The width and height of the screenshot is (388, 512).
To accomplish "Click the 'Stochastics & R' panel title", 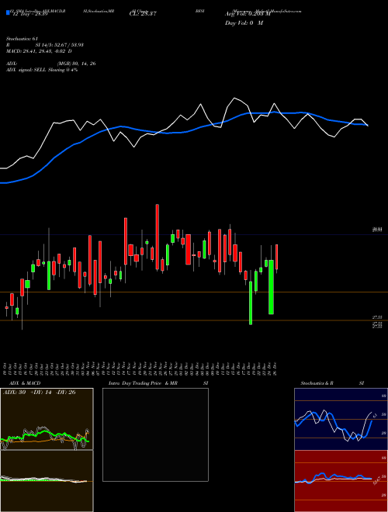I will coord(317,383).
